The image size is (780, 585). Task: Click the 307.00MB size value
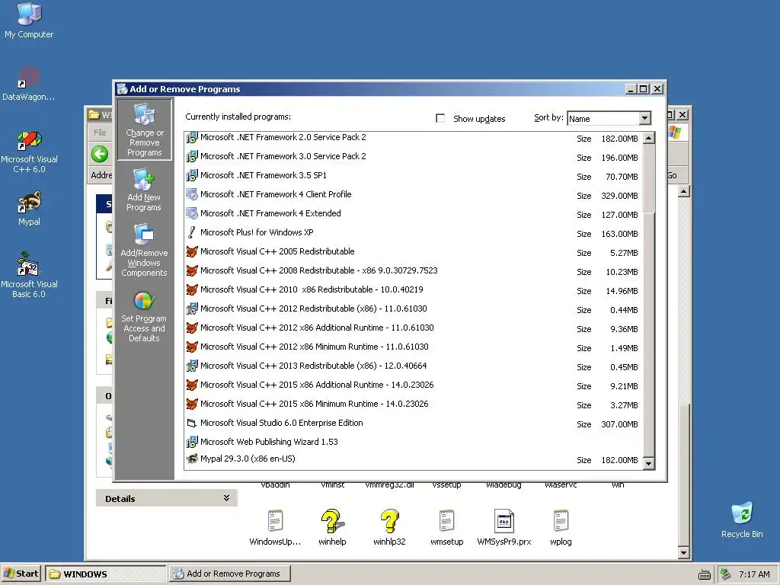[619, 424]
